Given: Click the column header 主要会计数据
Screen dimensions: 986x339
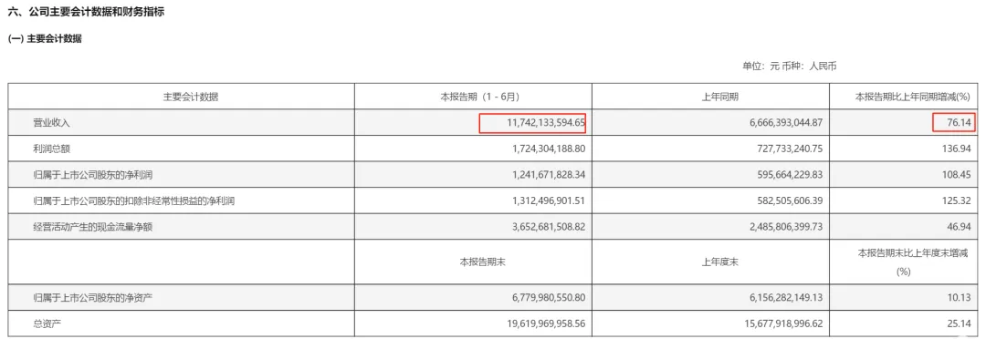Looking at the screenshot, I should coord(191,97).
